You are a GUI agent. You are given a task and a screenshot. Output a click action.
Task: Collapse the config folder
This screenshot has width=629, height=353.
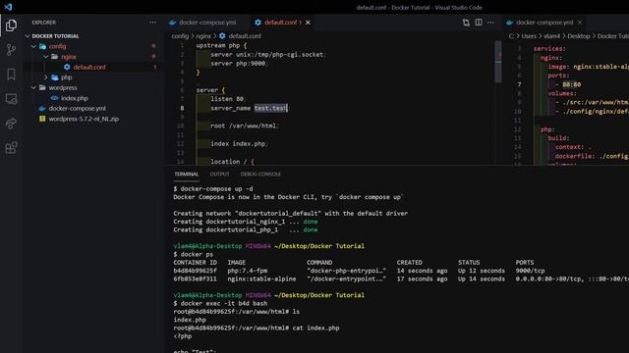(x=33, y=46)
